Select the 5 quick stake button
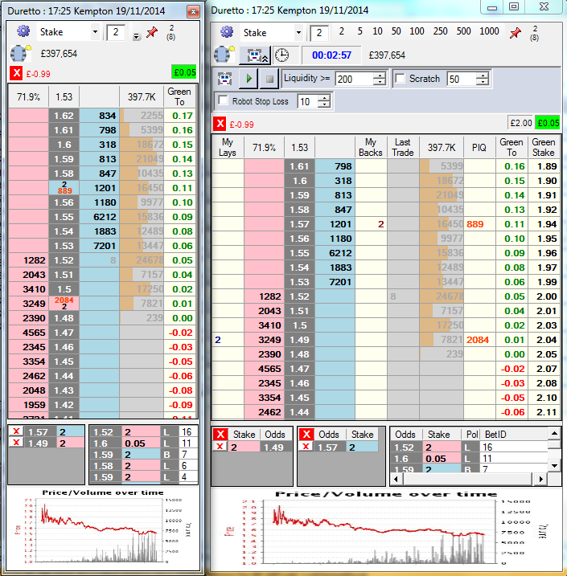This screenshot has width=567, height=576. pyautogui.click(x=360, y=31)
